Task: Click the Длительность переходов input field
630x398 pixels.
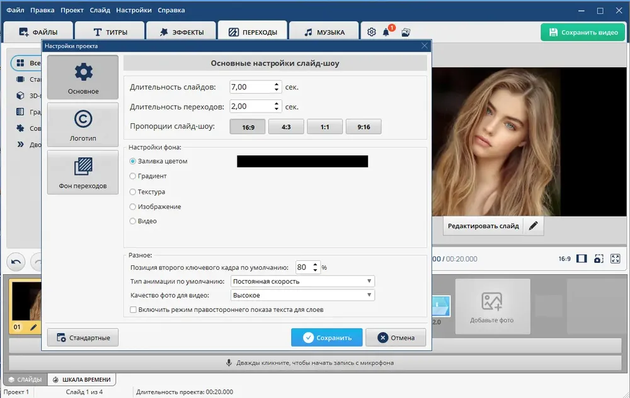Action: click(251, 106)
